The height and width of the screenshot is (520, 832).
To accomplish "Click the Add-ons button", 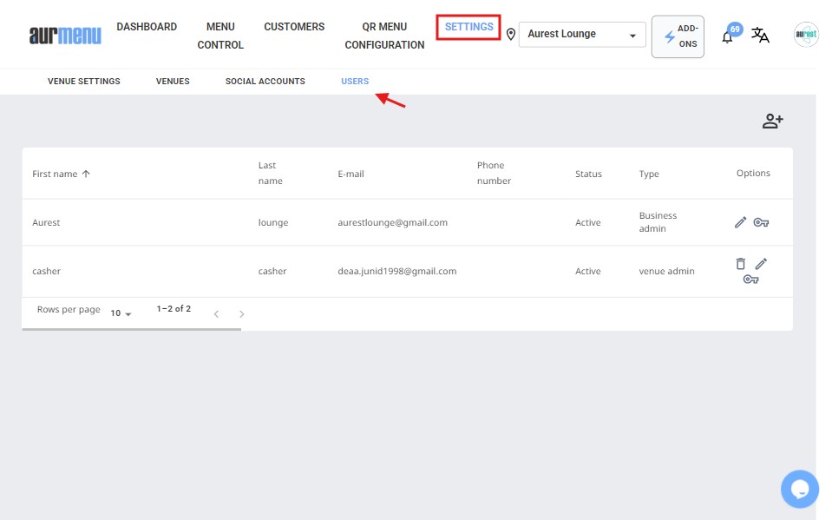I will pos(678,36).
